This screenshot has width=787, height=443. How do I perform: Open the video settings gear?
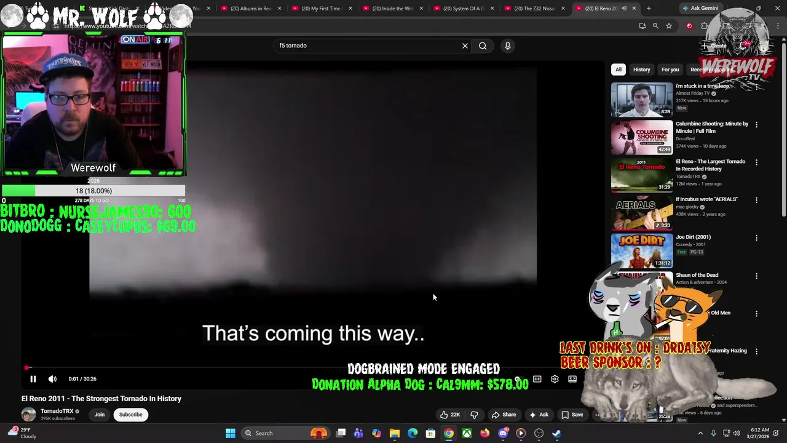coord(555,379)
